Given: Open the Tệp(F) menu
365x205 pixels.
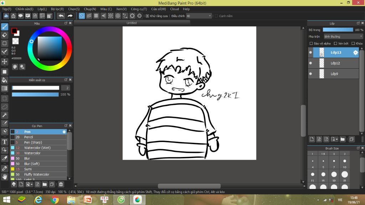Looking at the screenshot, I should click(6, 9).
